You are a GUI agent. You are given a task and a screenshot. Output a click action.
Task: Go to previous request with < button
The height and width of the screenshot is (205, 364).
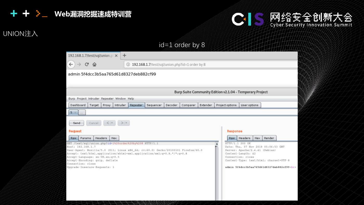coord(107,123)
